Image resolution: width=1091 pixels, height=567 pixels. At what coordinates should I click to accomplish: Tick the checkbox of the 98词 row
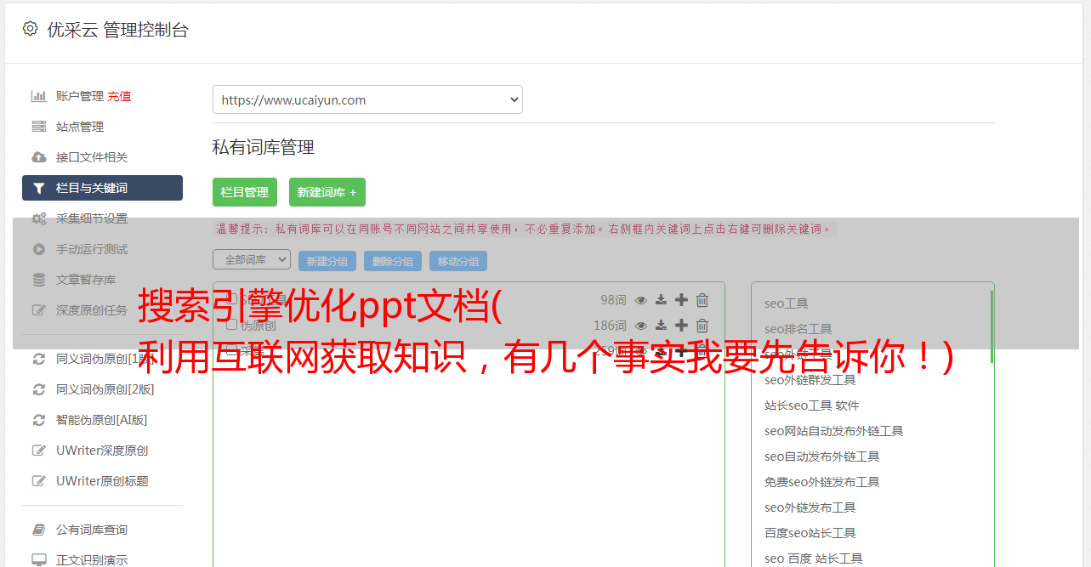231,299
